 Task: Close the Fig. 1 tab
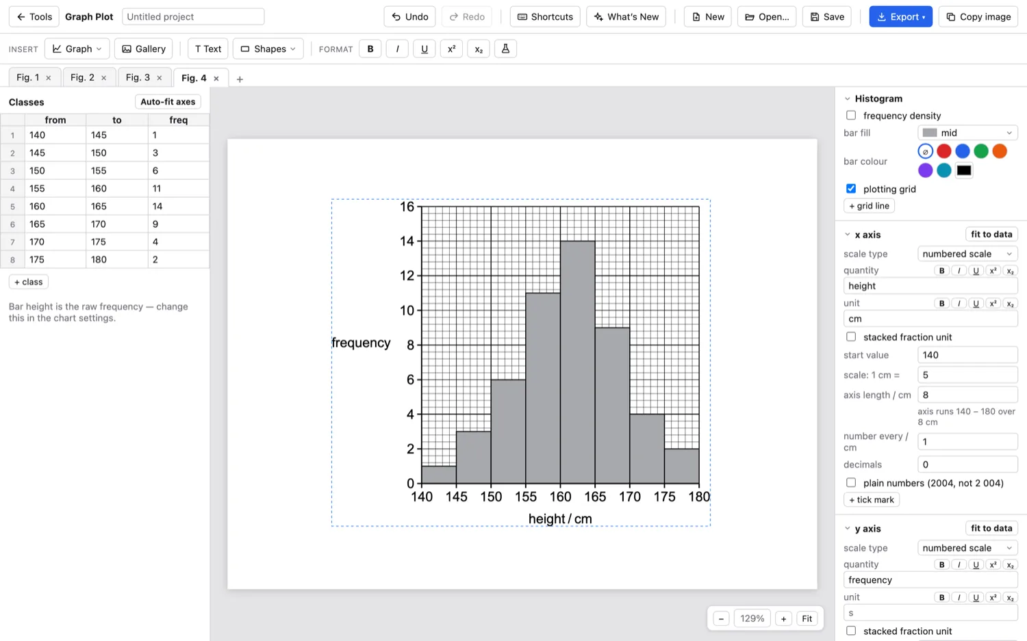point(49,78)
